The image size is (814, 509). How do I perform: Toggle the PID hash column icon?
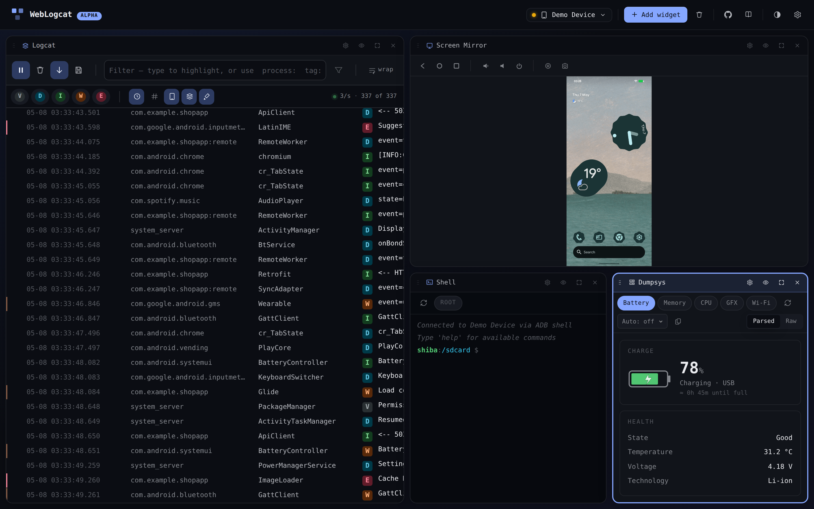tap(154, 97)
